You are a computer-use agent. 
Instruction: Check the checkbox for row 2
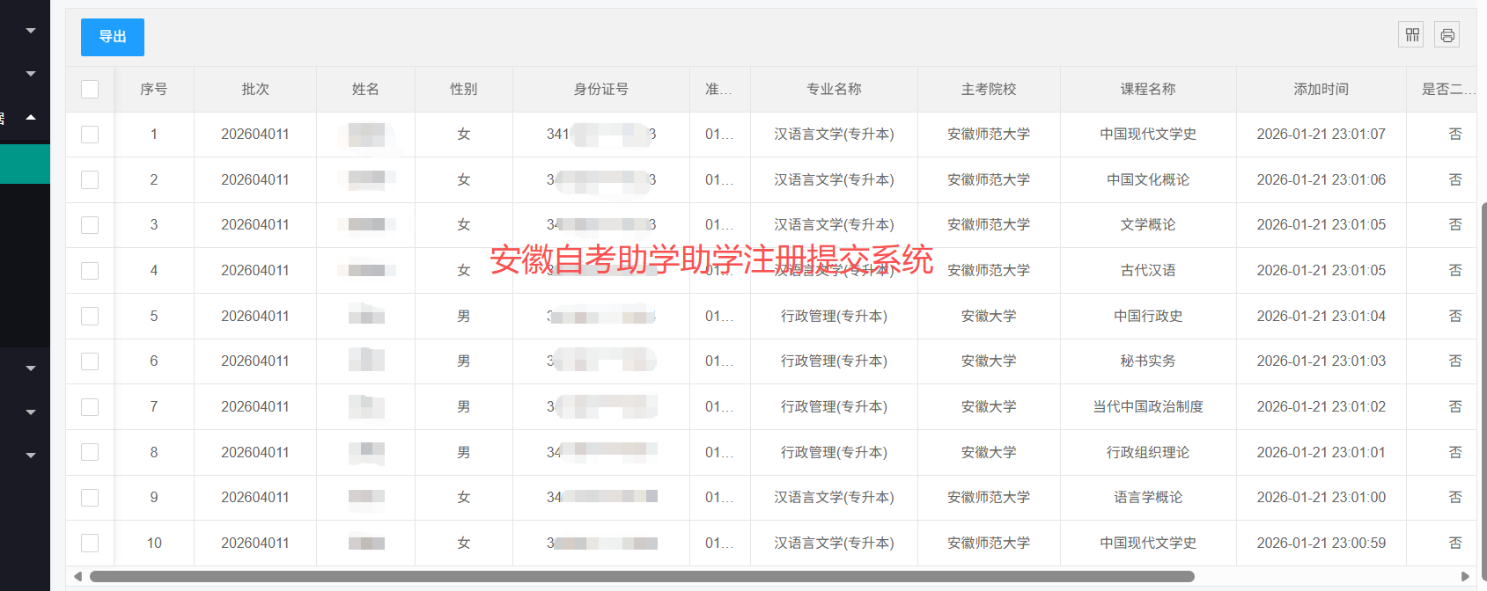coord(90,179)
